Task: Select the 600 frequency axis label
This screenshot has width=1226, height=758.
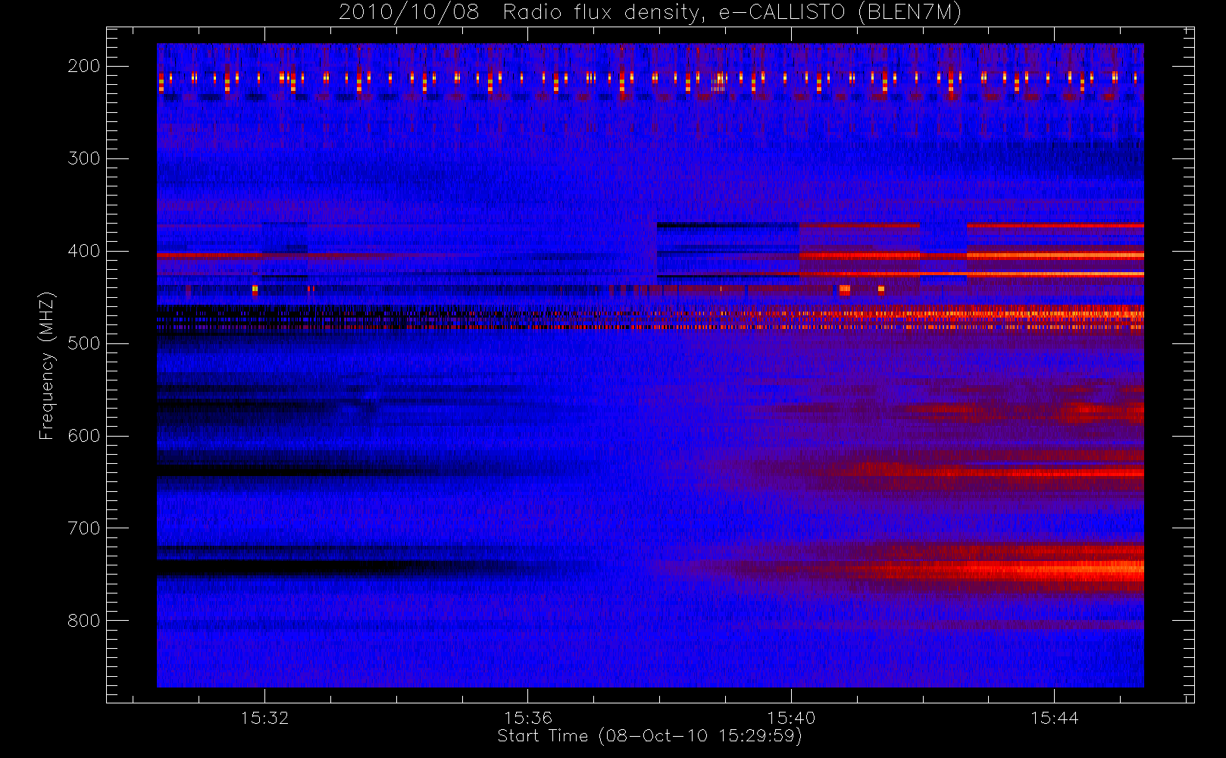Action: click(x=84, y=436)
